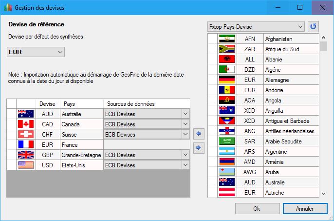Click the Sources de données column header
This screenshot has height=221, width=334.
[146, 103]
